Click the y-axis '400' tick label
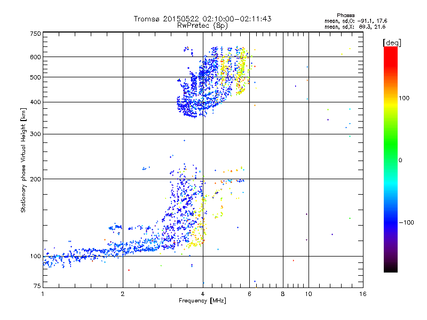The image size is (427, 320). (36, 102)
